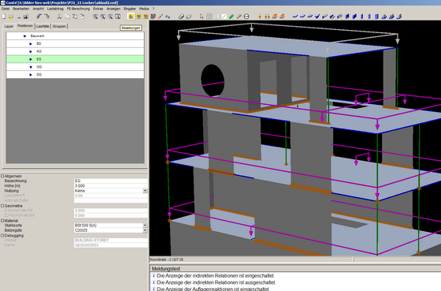This screenshot has width=441, height=291.
Task: Collapse the OG storey node
Action: pos(31,67)
